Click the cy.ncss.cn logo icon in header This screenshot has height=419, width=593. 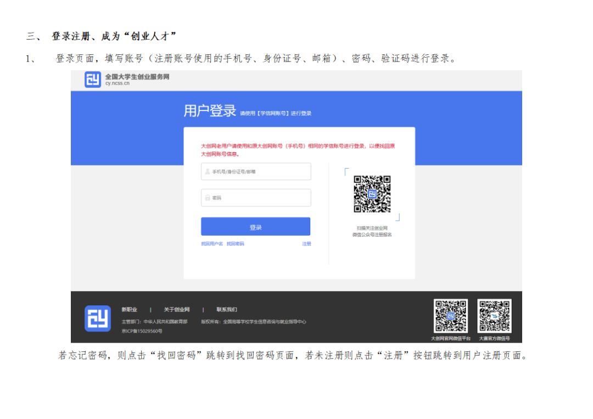tap(93, 80)
